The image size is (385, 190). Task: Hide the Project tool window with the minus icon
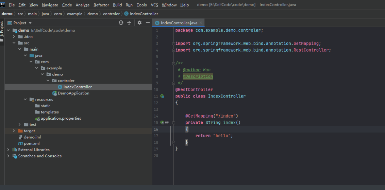click(x=148, y=23)
